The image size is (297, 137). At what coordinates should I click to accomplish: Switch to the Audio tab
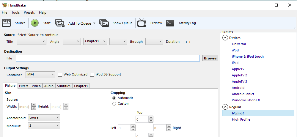(49, 86)
